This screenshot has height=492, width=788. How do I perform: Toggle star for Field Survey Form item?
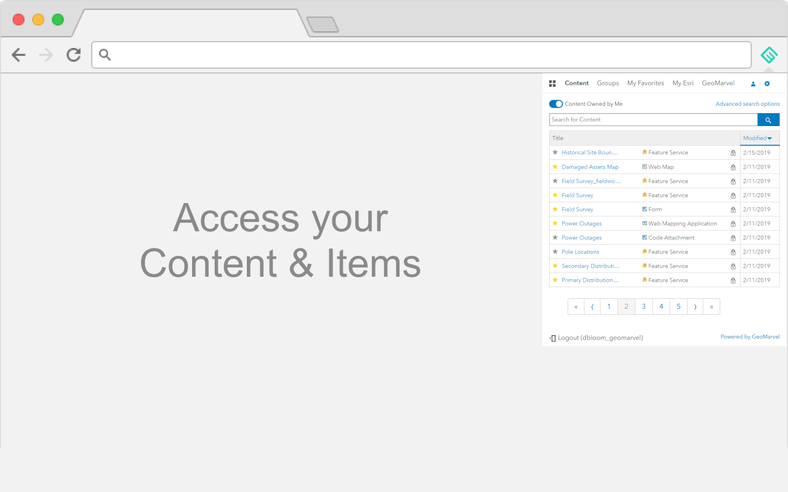click(555, 209)
